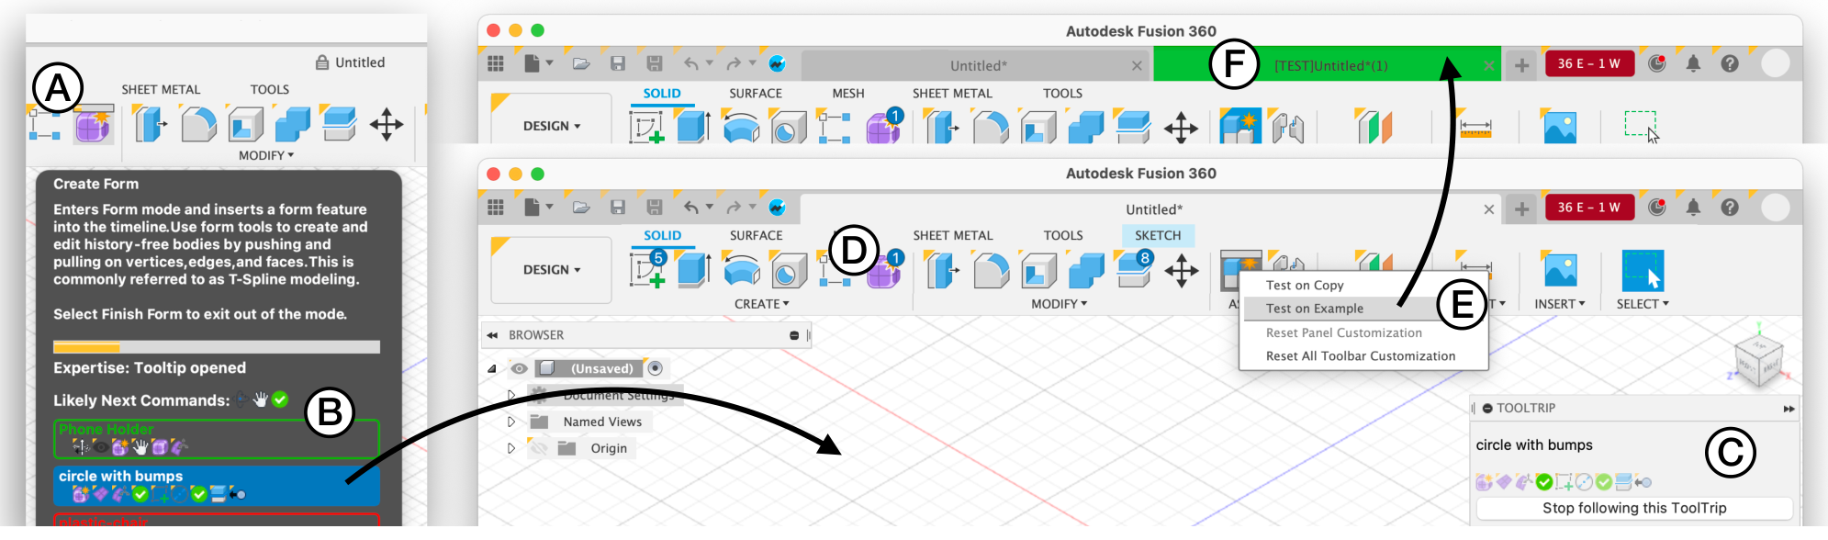Switch to SURFACE tab in top window
This screenshot has height=540, width=1828.
pyautogui.click(x=756, y=94)
